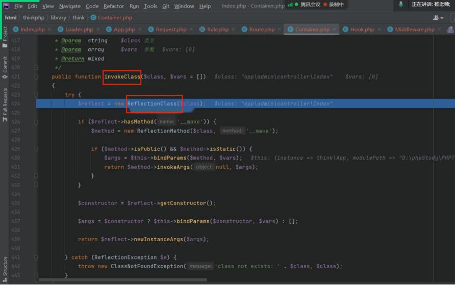
Task: Close the Hook.php tab
Action: [x=379, y=29]
